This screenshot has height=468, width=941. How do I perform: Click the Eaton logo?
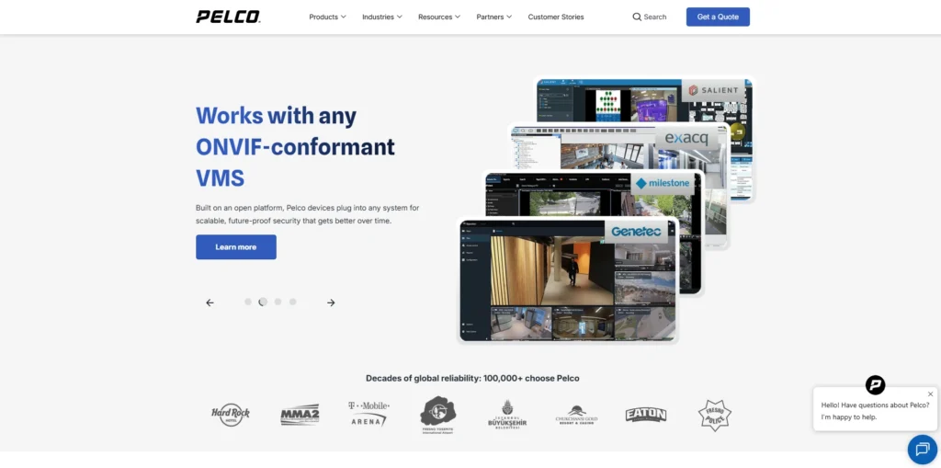click(646, 415)
